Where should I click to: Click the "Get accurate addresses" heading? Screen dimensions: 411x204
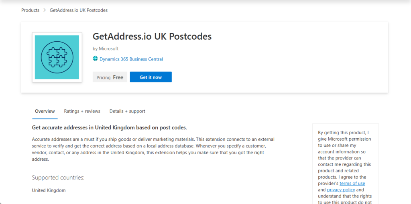click(110, 128)
